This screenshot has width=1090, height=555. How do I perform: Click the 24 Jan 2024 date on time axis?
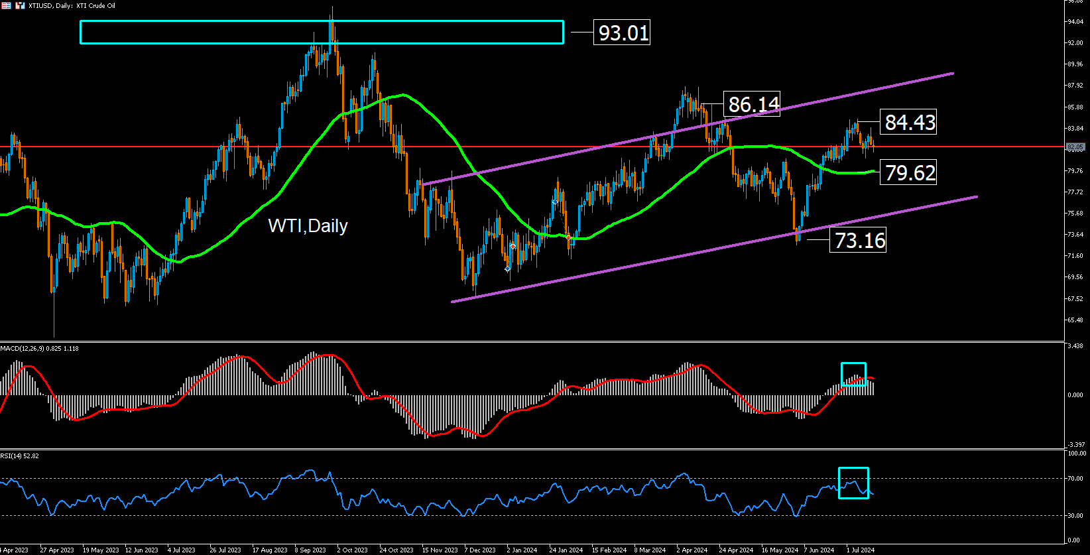(x=566, y=550)
